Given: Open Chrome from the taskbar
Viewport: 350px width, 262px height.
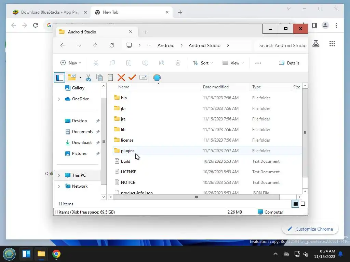Looking at the screenshot, I should tap(56, 254).
